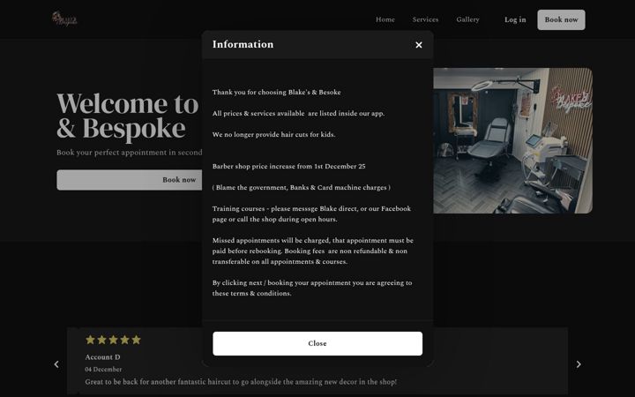Click the 'Thank you for choosing Blake's & Besoke' line
Image resolution: width=635 pixels, height=397 pixels.
(x=277, y=93)
